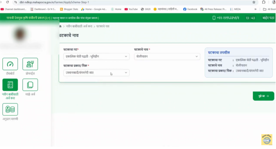This screenshot has height=149, width=276.
Task: Reload the page using the refresh icon
Action: tap(7, 2)
